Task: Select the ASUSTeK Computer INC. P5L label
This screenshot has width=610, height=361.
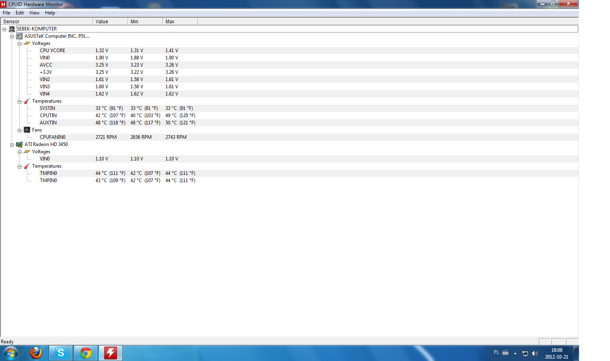Action: tap(57, 36)
